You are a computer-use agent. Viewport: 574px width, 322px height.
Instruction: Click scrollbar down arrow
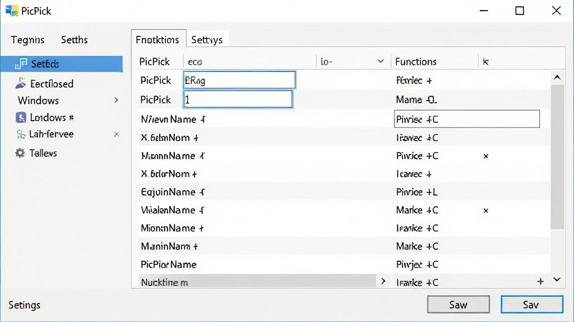(x=557, y=280)
